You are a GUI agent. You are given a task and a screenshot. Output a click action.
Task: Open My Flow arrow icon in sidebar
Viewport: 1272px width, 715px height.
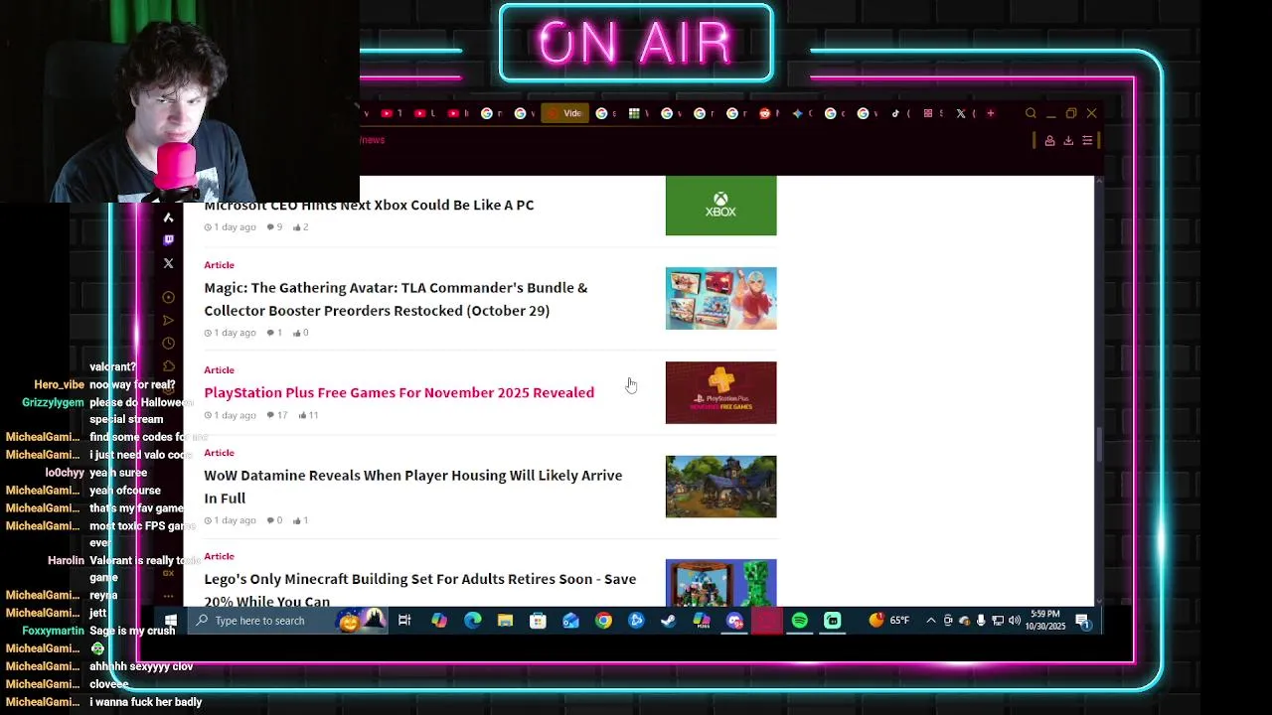click(x=168, y=321)
